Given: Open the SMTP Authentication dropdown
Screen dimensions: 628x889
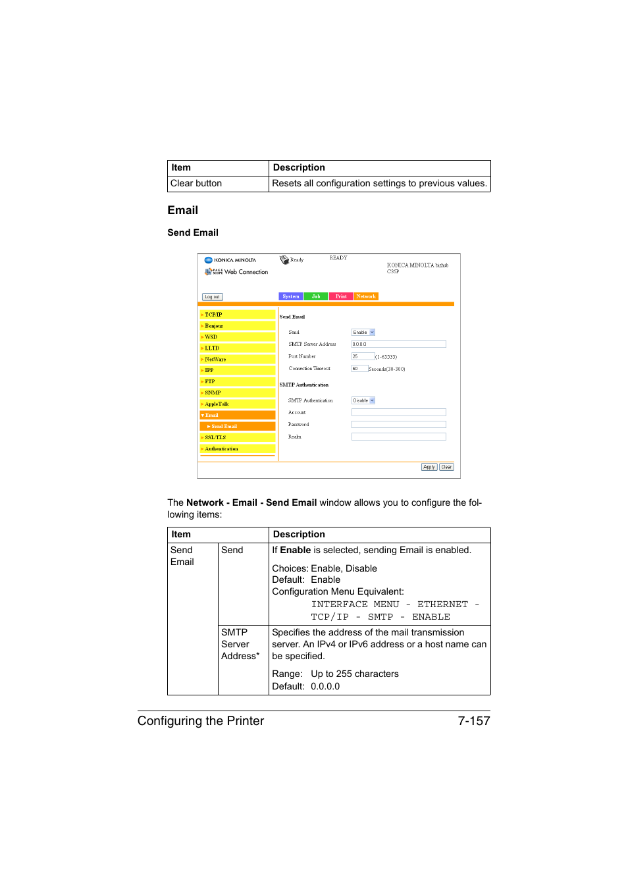Looking at the screenshot, I should [363, 400].
